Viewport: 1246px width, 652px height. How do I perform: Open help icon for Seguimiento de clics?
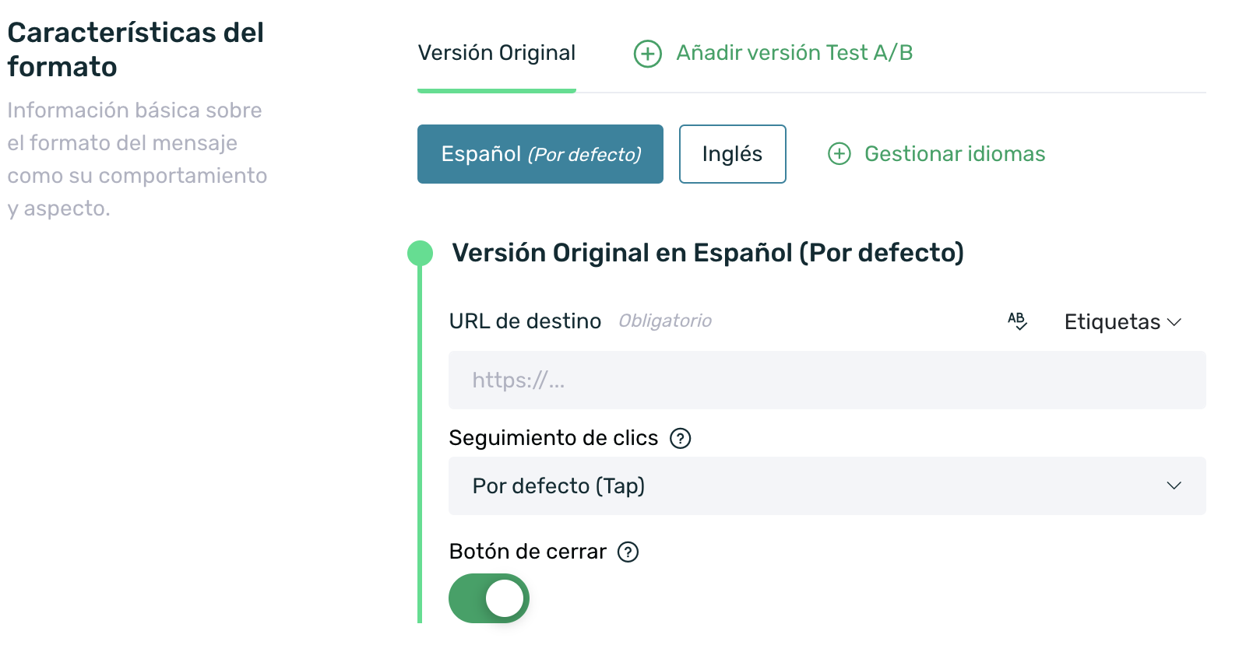[x=681, y=439]
